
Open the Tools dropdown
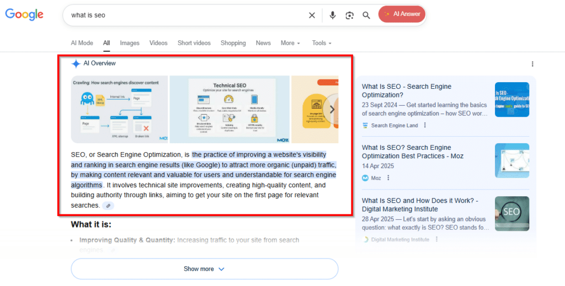point(322,43)
